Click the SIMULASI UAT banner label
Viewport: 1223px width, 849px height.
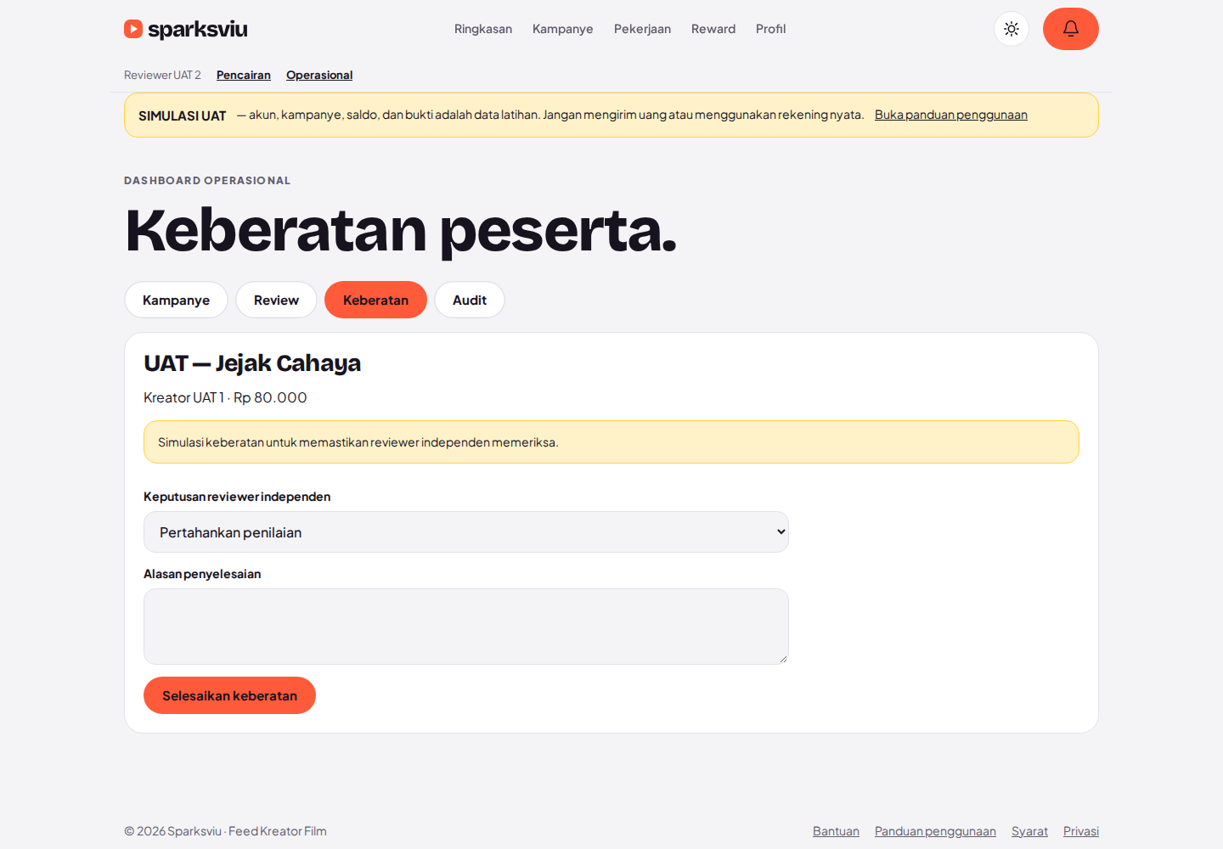183,115
